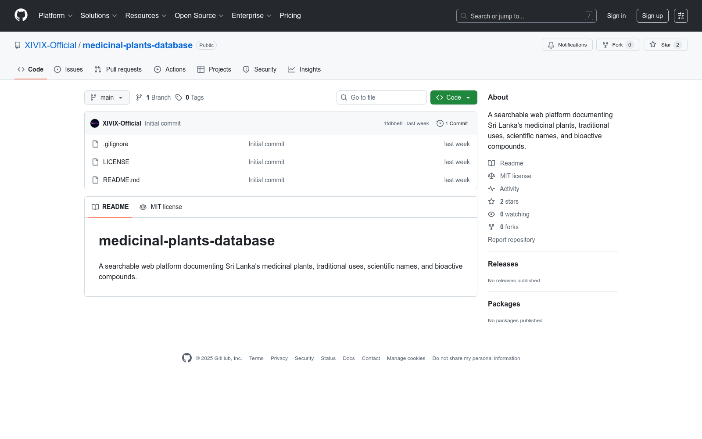Click the branch icon next to 1 Branch

click(x=139, y=97)
